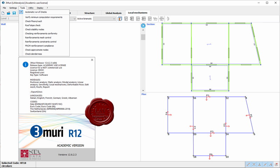
Task: Click the 3D kinematic block icon
Action: click(120, 19)
